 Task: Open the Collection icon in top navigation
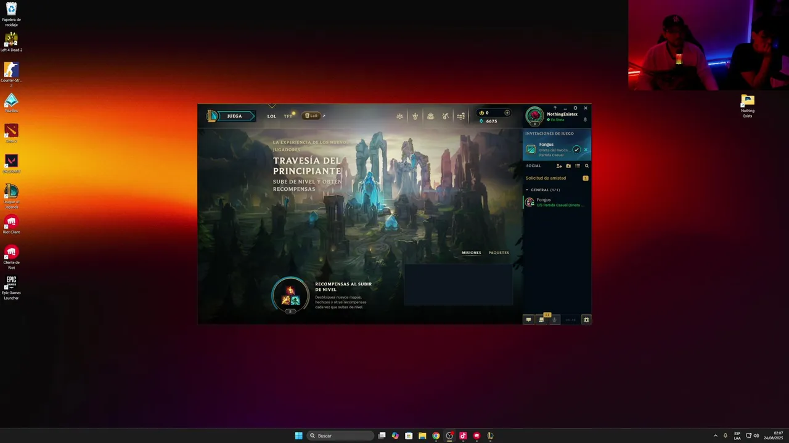pos(430,116)
